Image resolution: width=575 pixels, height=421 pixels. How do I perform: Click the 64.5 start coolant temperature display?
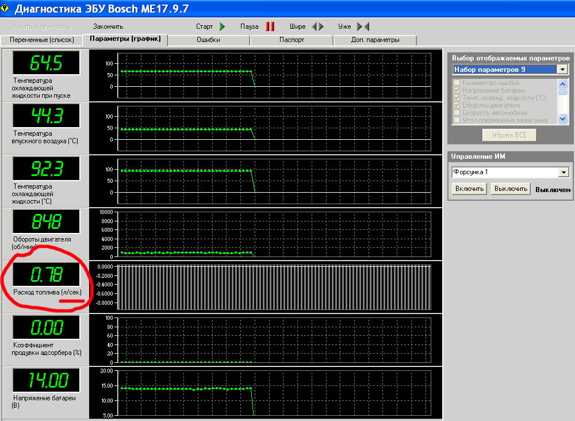point(46,63)
